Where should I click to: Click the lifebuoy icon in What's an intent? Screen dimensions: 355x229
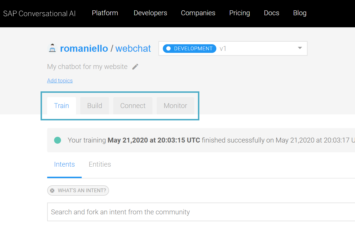click(x=52, y=190)
